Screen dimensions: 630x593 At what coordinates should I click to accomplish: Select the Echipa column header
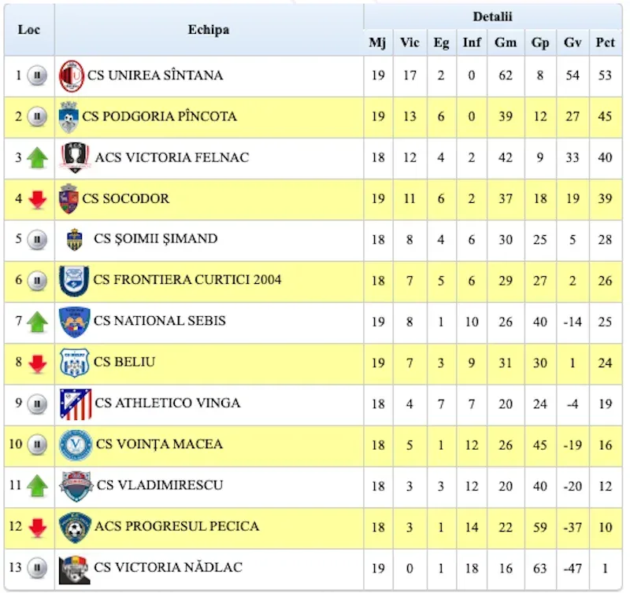click(209, 30)
